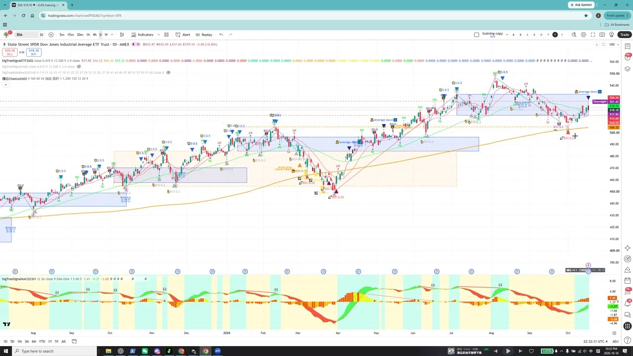Redo the chart action
633x356 pixels.
[x=230, y=35]
